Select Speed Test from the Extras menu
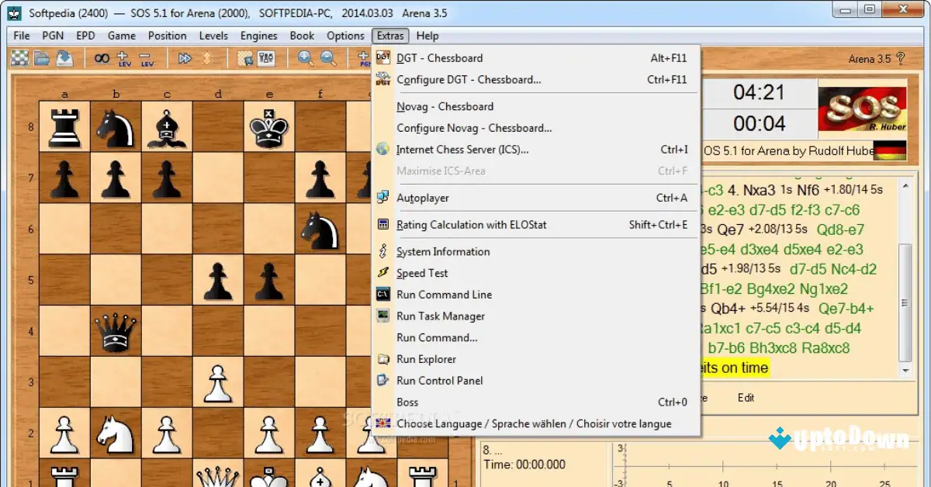 click(421, 273)
